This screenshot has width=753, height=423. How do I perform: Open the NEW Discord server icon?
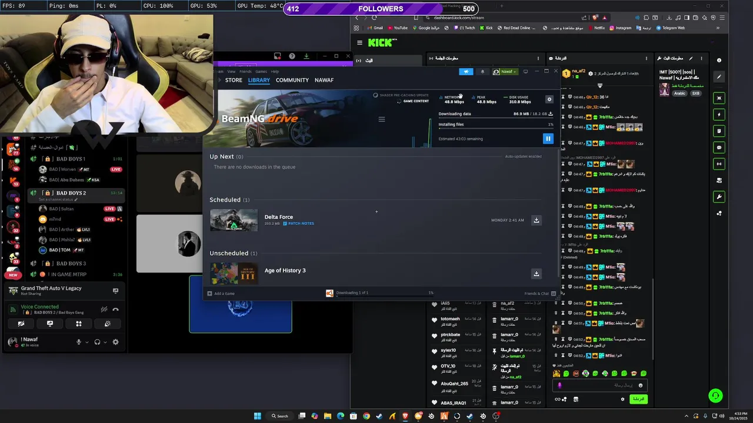tap(13, 274)
